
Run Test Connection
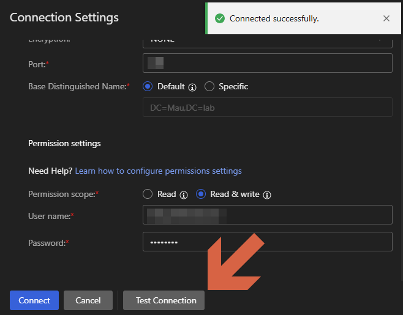coord(166,300)
